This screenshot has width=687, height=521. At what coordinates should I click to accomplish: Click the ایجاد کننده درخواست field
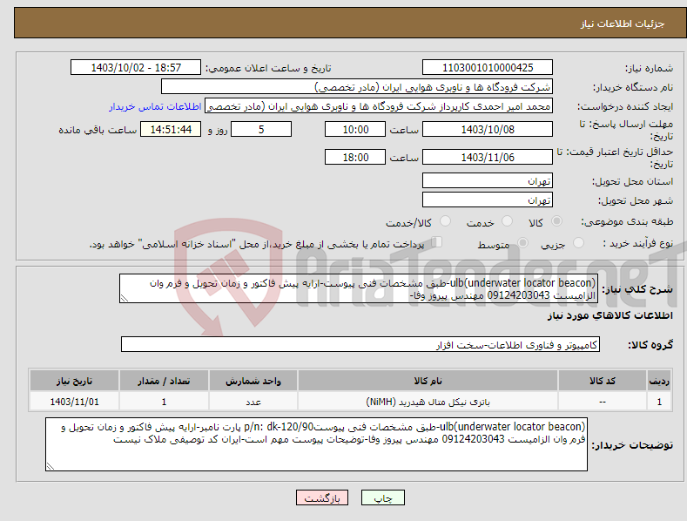tap(379, 106)
